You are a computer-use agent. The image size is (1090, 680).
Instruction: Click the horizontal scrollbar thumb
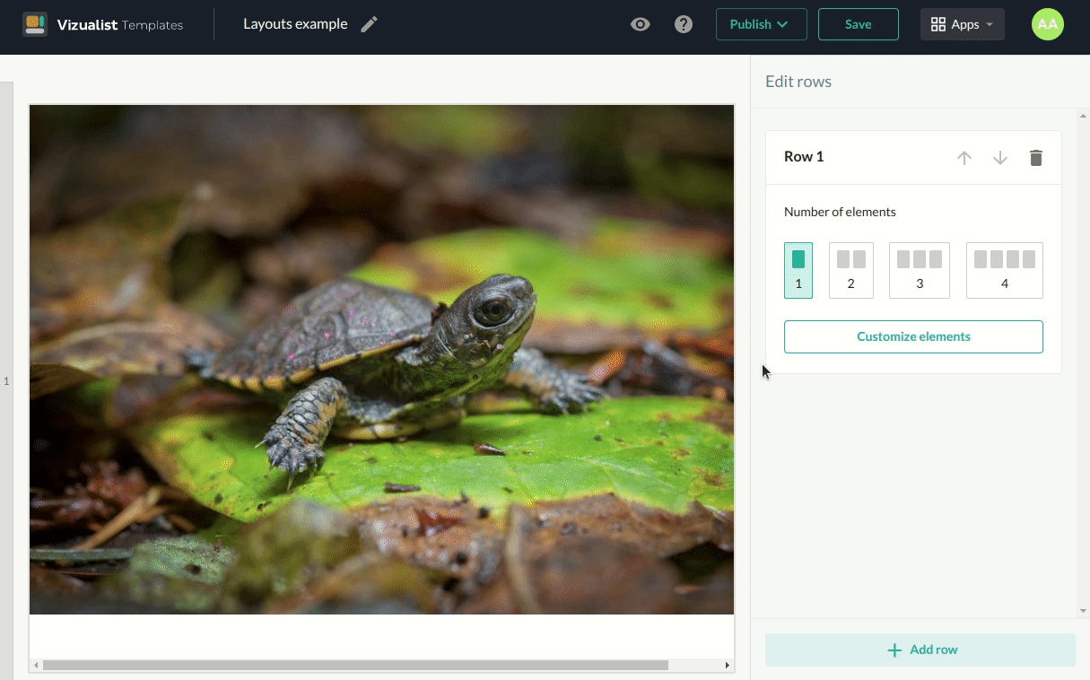[355, 666]
